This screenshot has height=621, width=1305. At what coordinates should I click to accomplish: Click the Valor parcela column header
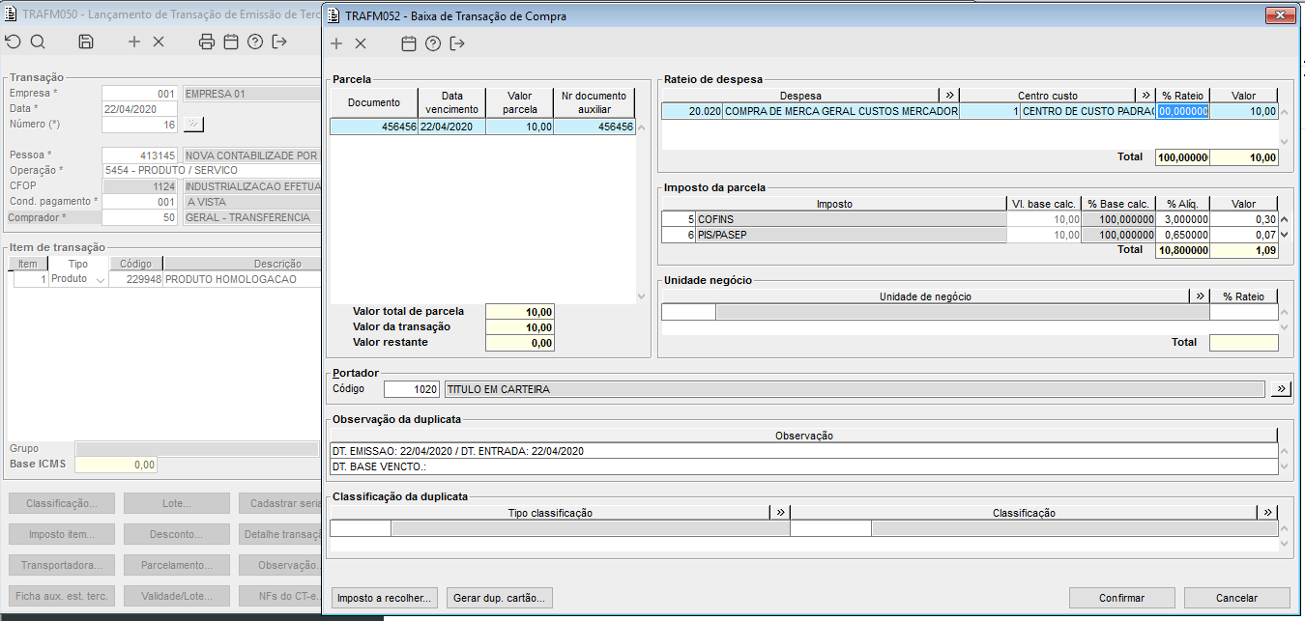[x=520, y=102]
